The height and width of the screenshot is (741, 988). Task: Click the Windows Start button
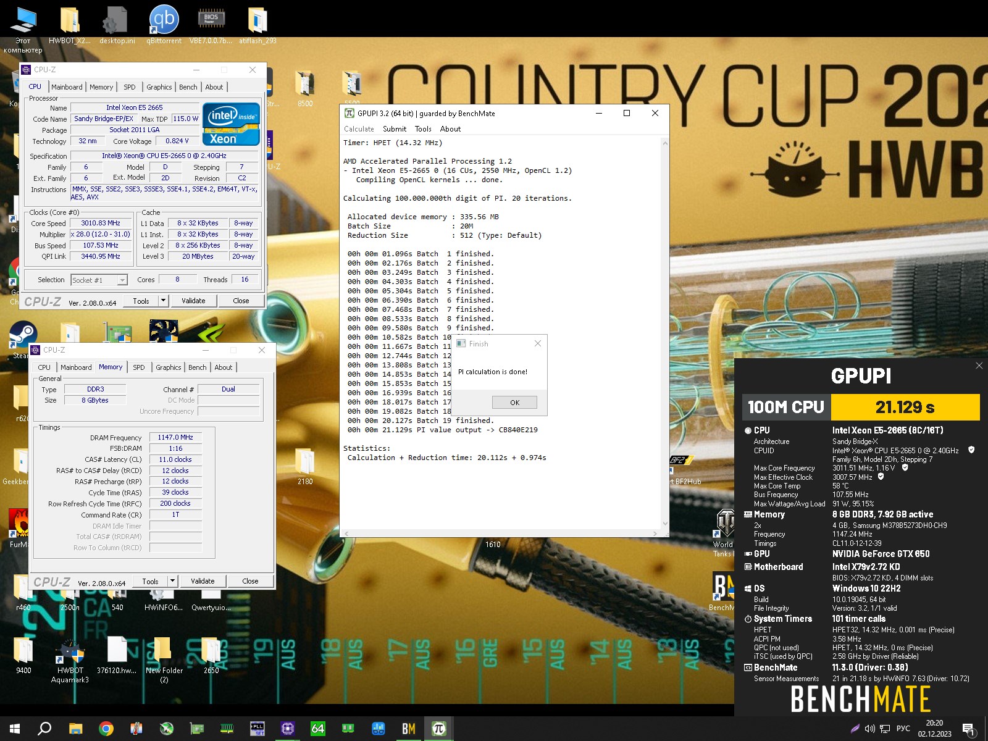coord(15,729)
